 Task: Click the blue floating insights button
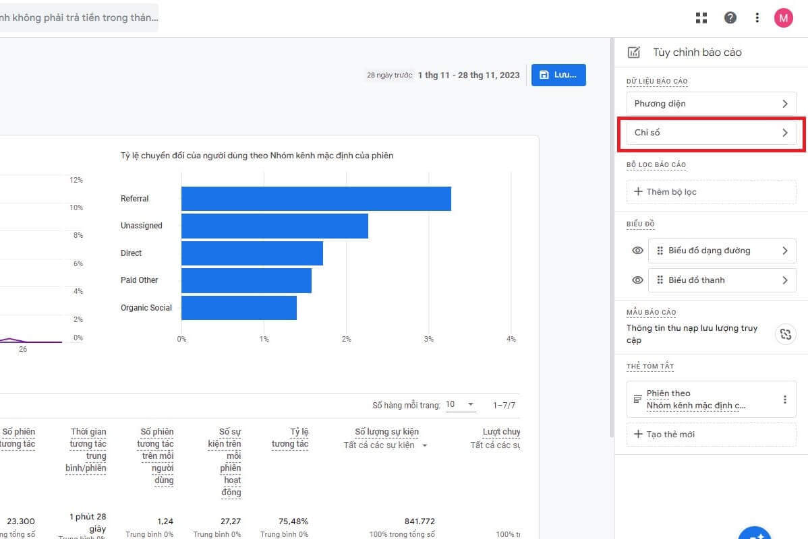point(755,534)
